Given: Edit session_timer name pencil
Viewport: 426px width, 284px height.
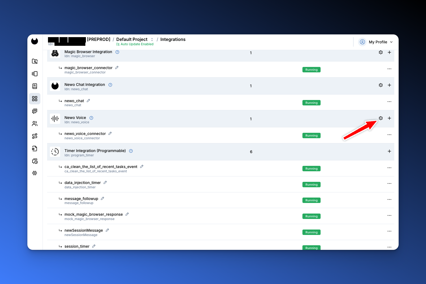Looking at the screenshot, I should tap(94, 246).
